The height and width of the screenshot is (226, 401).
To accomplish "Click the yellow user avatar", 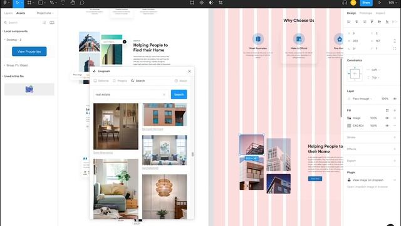I will tap(353, 3).
